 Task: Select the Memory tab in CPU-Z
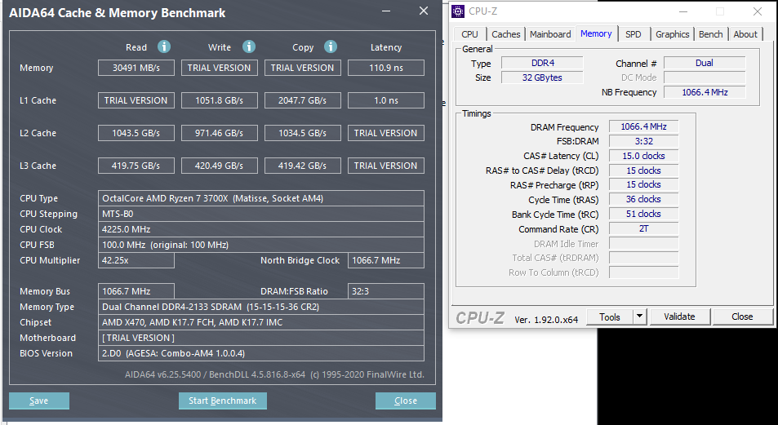596,33
